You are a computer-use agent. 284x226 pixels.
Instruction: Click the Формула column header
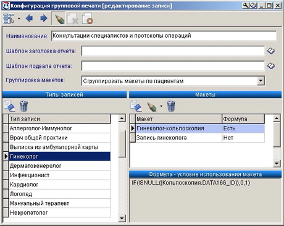pos(243,119)
